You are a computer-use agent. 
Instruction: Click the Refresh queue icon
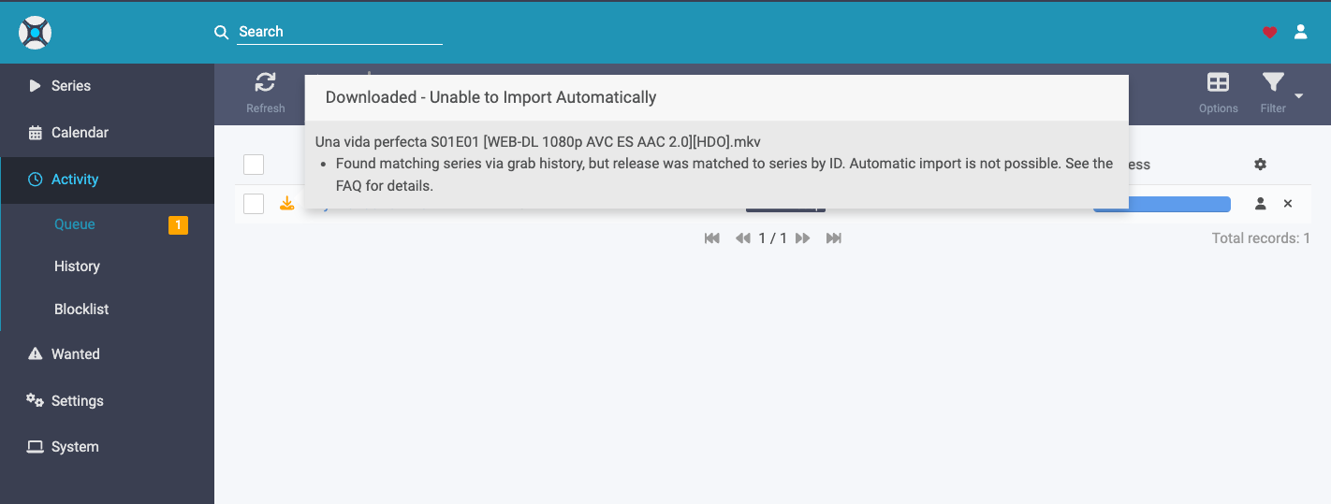coord(266,82)
